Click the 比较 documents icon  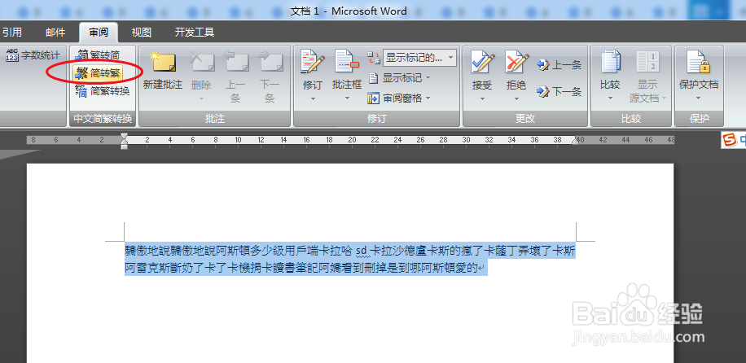coord(610,62)
